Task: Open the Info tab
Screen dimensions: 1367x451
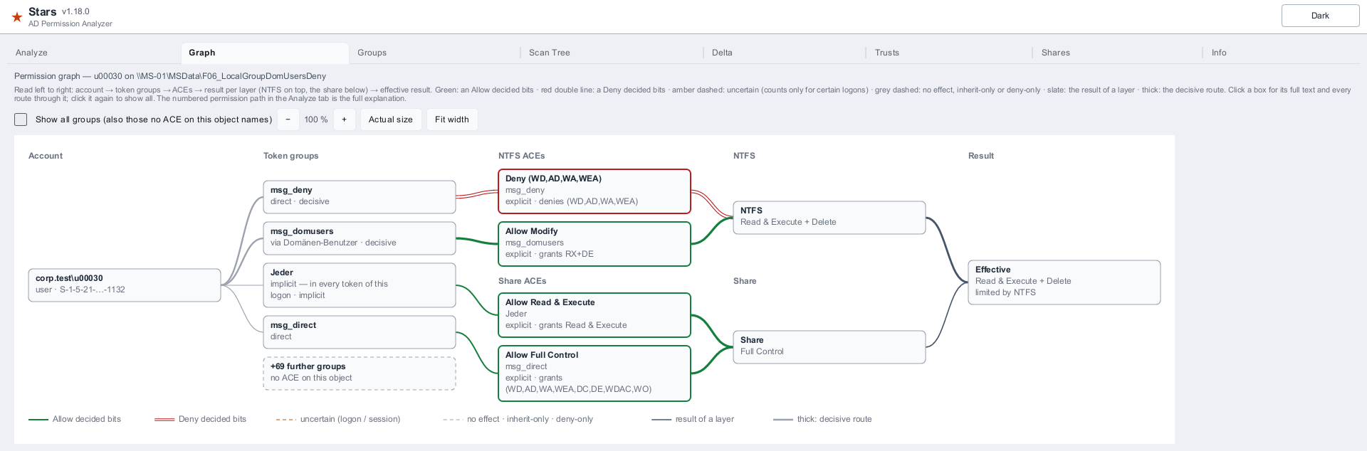Action: coord(1219,53)
